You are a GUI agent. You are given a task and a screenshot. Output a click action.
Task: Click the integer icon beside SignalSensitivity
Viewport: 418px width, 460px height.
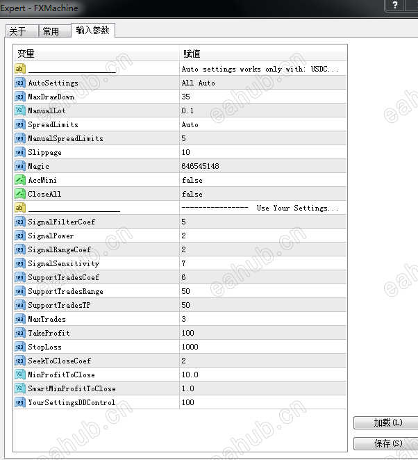pyautogui.click(x=20, y=263)
